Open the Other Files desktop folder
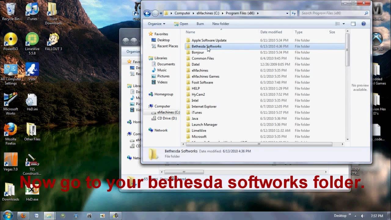The image size is (391, 220). pyautogui.click(x=32, y=132)
